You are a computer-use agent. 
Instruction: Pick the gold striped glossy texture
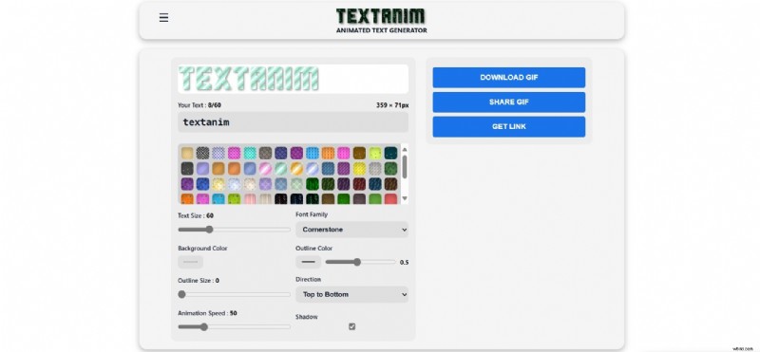(x=296, y=169)
